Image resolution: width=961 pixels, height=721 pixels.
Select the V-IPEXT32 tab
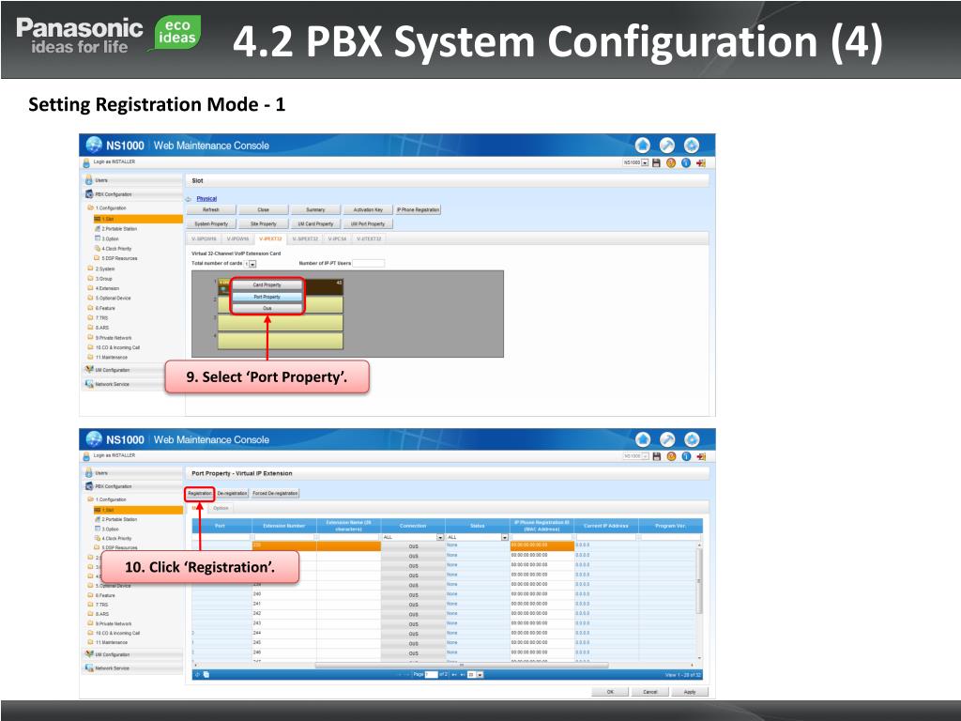[270, 239]
